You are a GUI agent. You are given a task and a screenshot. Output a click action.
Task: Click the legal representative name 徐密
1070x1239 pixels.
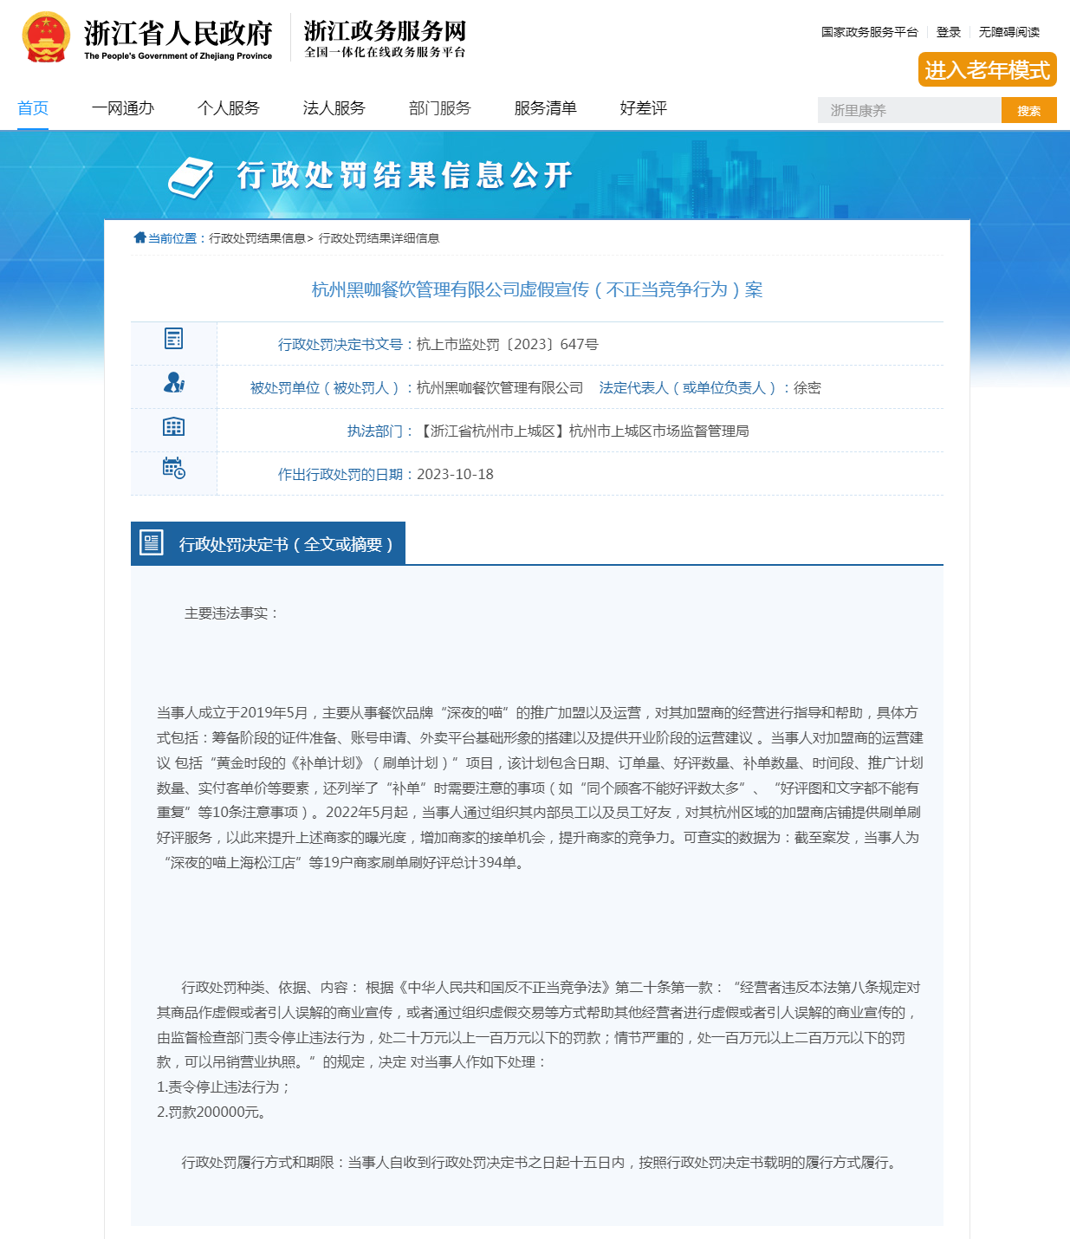pos(807,387)
